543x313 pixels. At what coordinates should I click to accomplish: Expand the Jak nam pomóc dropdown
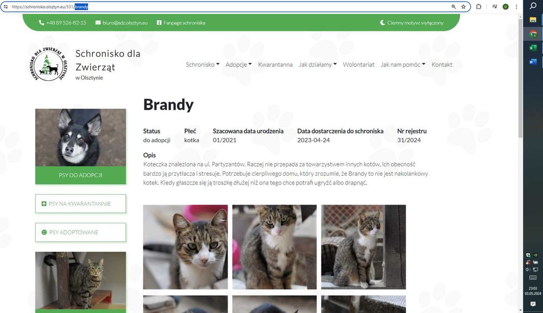pyautogui.click(x=403, y=65)
